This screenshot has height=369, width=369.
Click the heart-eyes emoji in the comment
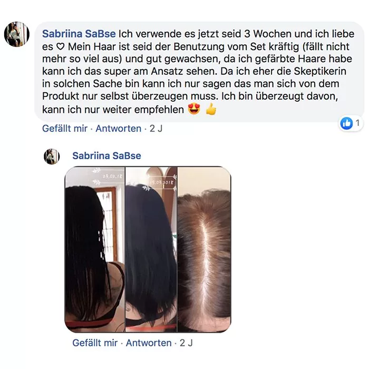[x=194, y=109]
